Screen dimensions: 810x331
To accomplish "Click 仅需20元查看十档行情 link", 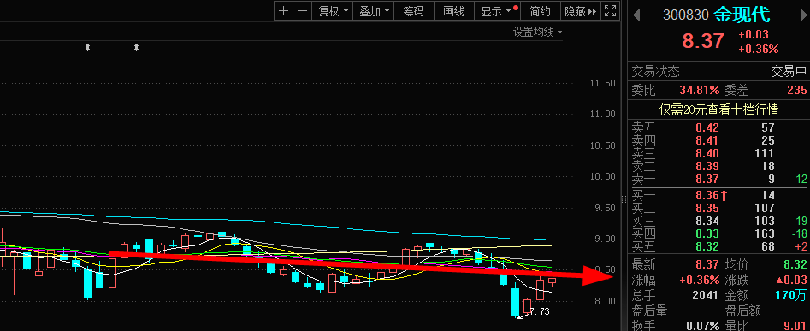I will [x=719, y=109].
